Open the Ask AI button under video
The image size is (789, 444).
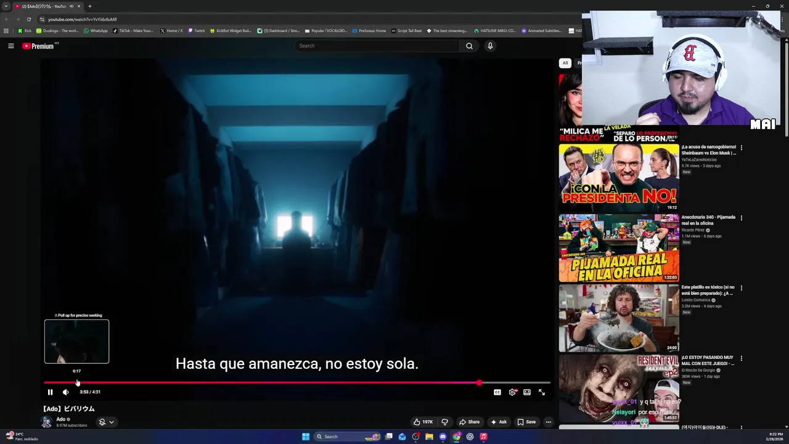click(x=499, y=422)
